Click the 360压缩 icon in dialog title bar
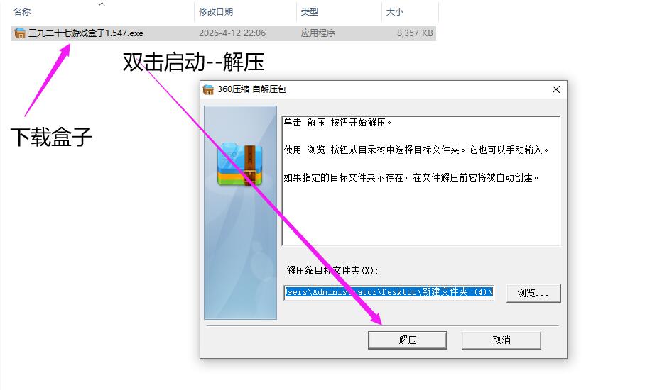Image resolution: width=662 pixels, height=390 pixels. pos(208,89)
